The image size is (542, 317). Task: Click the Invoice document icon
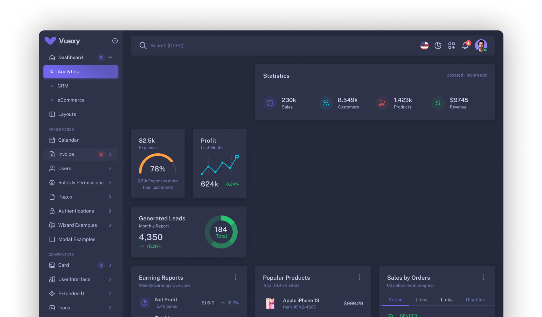[x=52, y=154]
